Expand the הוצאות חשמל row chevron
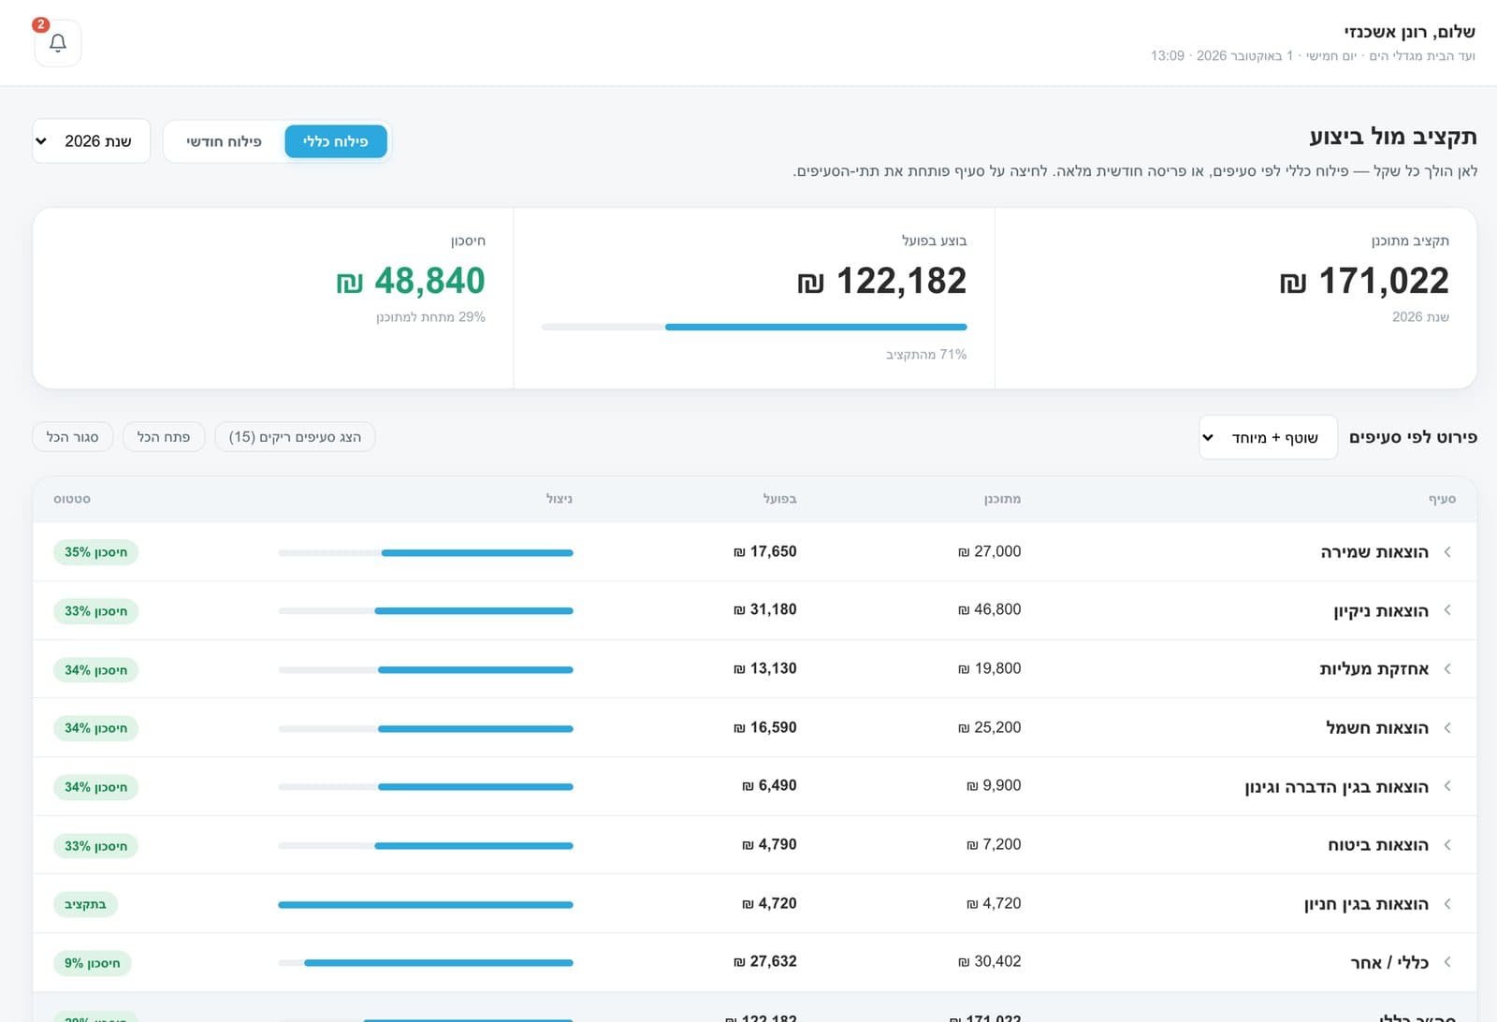The height and width of the screenshot is (1022, 1497). [1447, 728]
